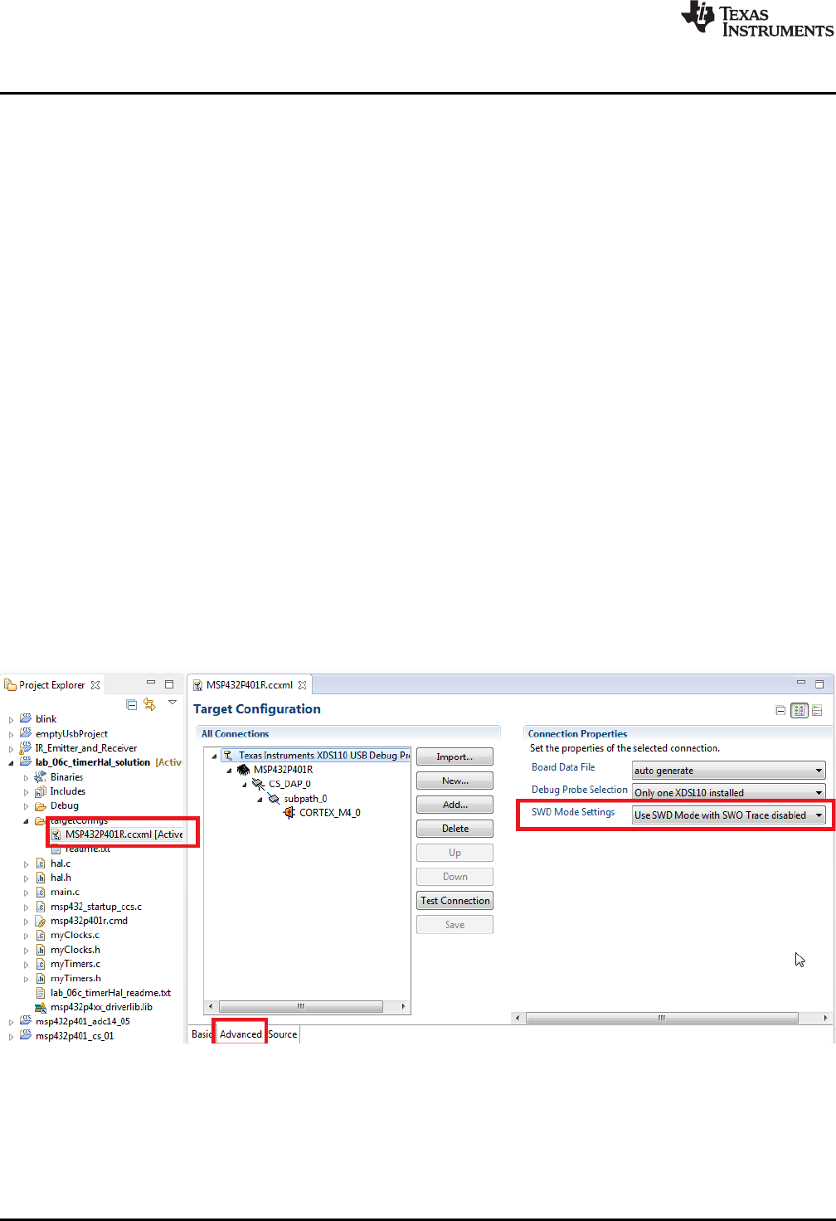Select the msp432p401r.cmd linker file icon
Viewport: 836px width, 1221px height.
click(x=40, y=921)
